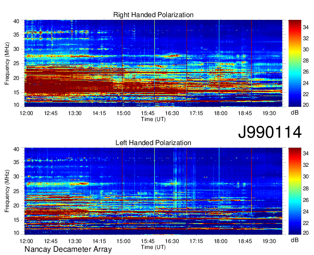Screen dimensions: 314x255
Task: Click Time (UT) label under left-handed plot
Action: [x=153, y=247]
